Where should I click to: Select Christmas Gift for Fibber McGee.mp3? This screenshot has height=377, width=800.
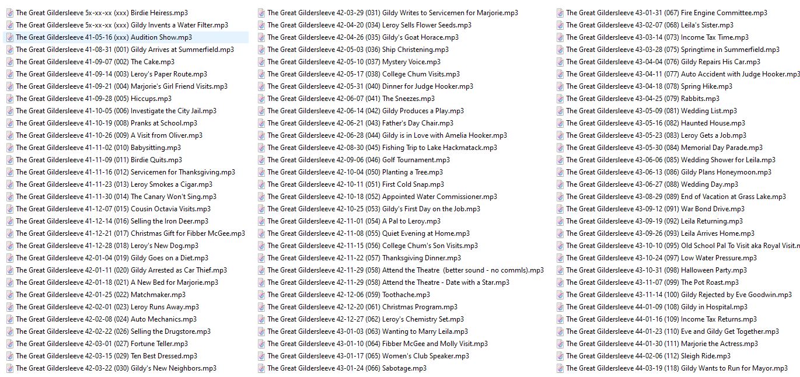coord(130,233)
